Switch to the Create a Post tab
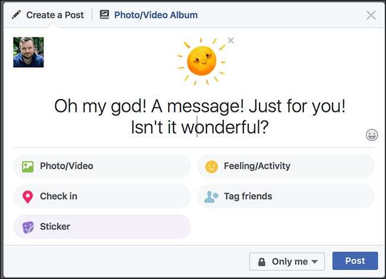386x279 pixels. 49,15
